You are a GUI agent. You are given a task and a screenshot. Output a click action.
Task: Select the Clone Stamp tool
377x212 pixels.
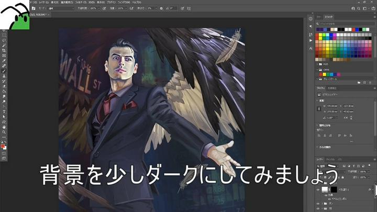tap(4, 76)
